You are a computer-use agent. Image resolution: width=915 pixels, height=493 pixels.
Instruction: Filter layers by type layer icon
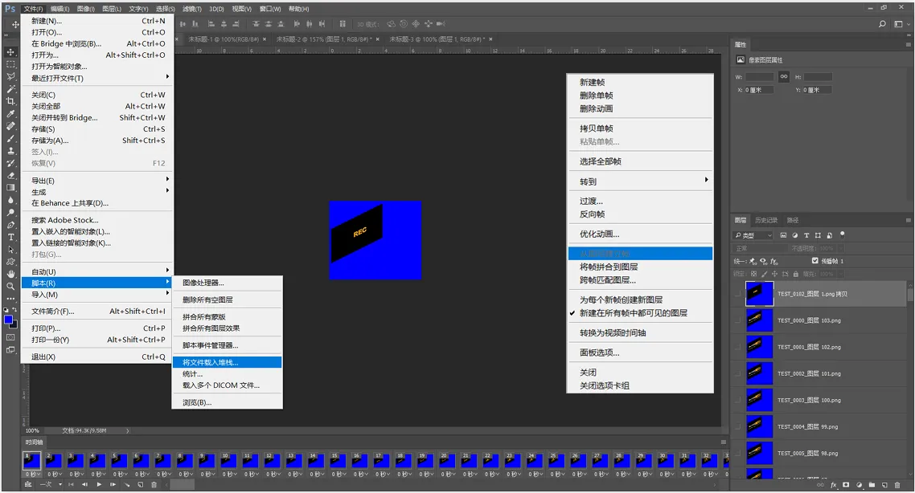point(806,235)
